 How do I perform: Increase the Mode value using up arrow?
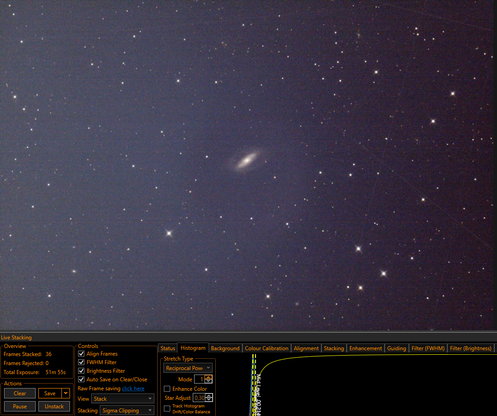click(x=209, y=377)
